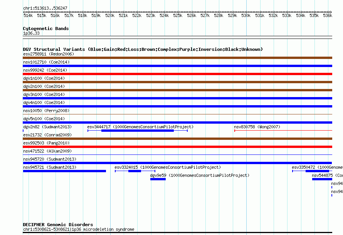Screen dimensions: 343x235
Task: Select the red line under nsv830758
Action: coord(283,131)
